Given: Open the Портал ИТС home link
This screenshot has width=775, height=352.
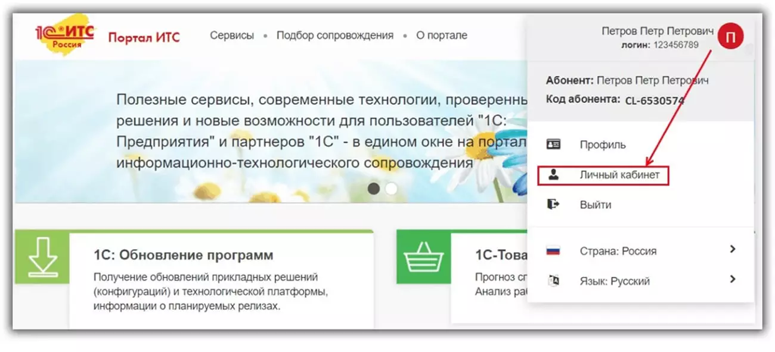Looking at the screenshot, I should tap(144, 37).
